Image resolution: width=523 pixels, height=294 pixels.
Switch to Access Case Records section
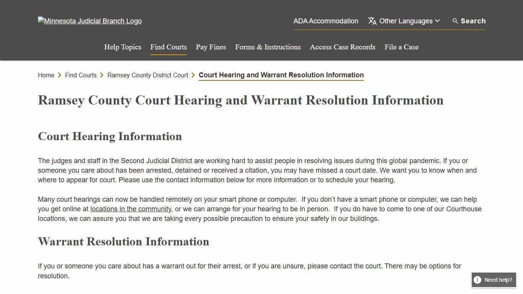coord(342,47)
